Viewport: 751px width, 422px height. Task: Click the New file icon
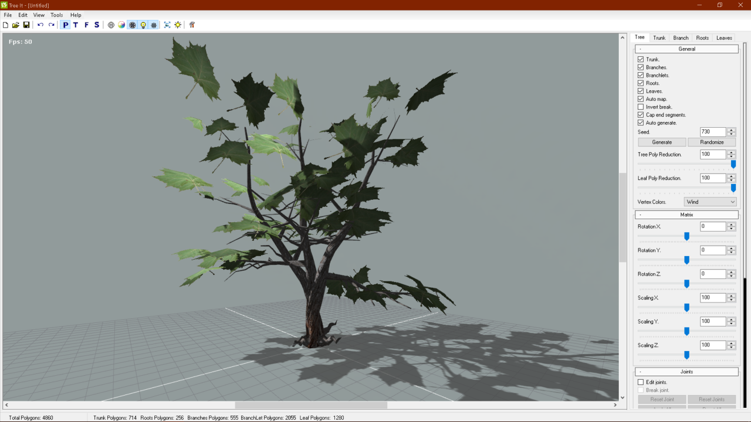click(x=6, y=25)
